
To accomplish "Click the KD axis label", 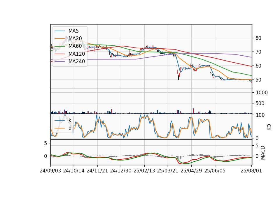I will coord(269,127).
